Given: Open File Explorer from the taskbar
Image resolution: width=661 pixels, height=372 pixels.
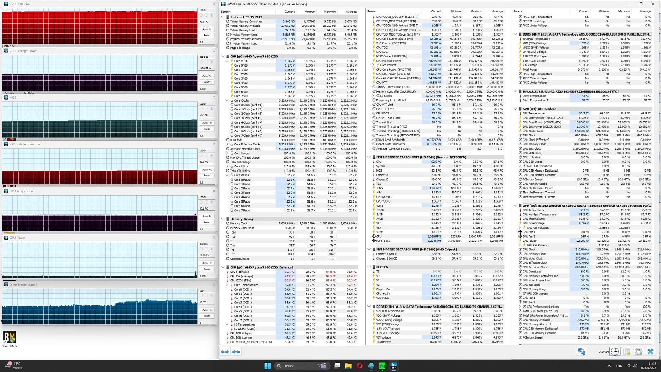Looking at the screenshot, I should tap(348, 366).
